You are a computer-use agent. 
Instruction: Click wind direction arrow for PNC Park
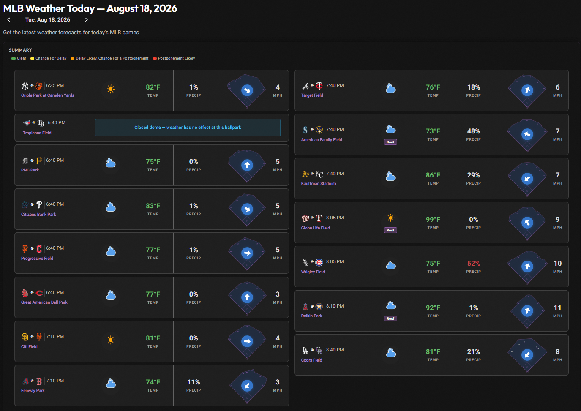point(247,165)
